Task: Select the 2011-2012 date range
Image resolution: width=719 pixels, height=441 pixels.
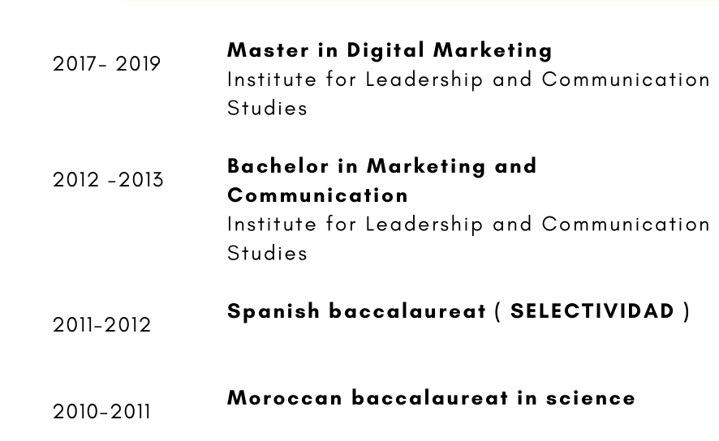Action: (102, 325)
